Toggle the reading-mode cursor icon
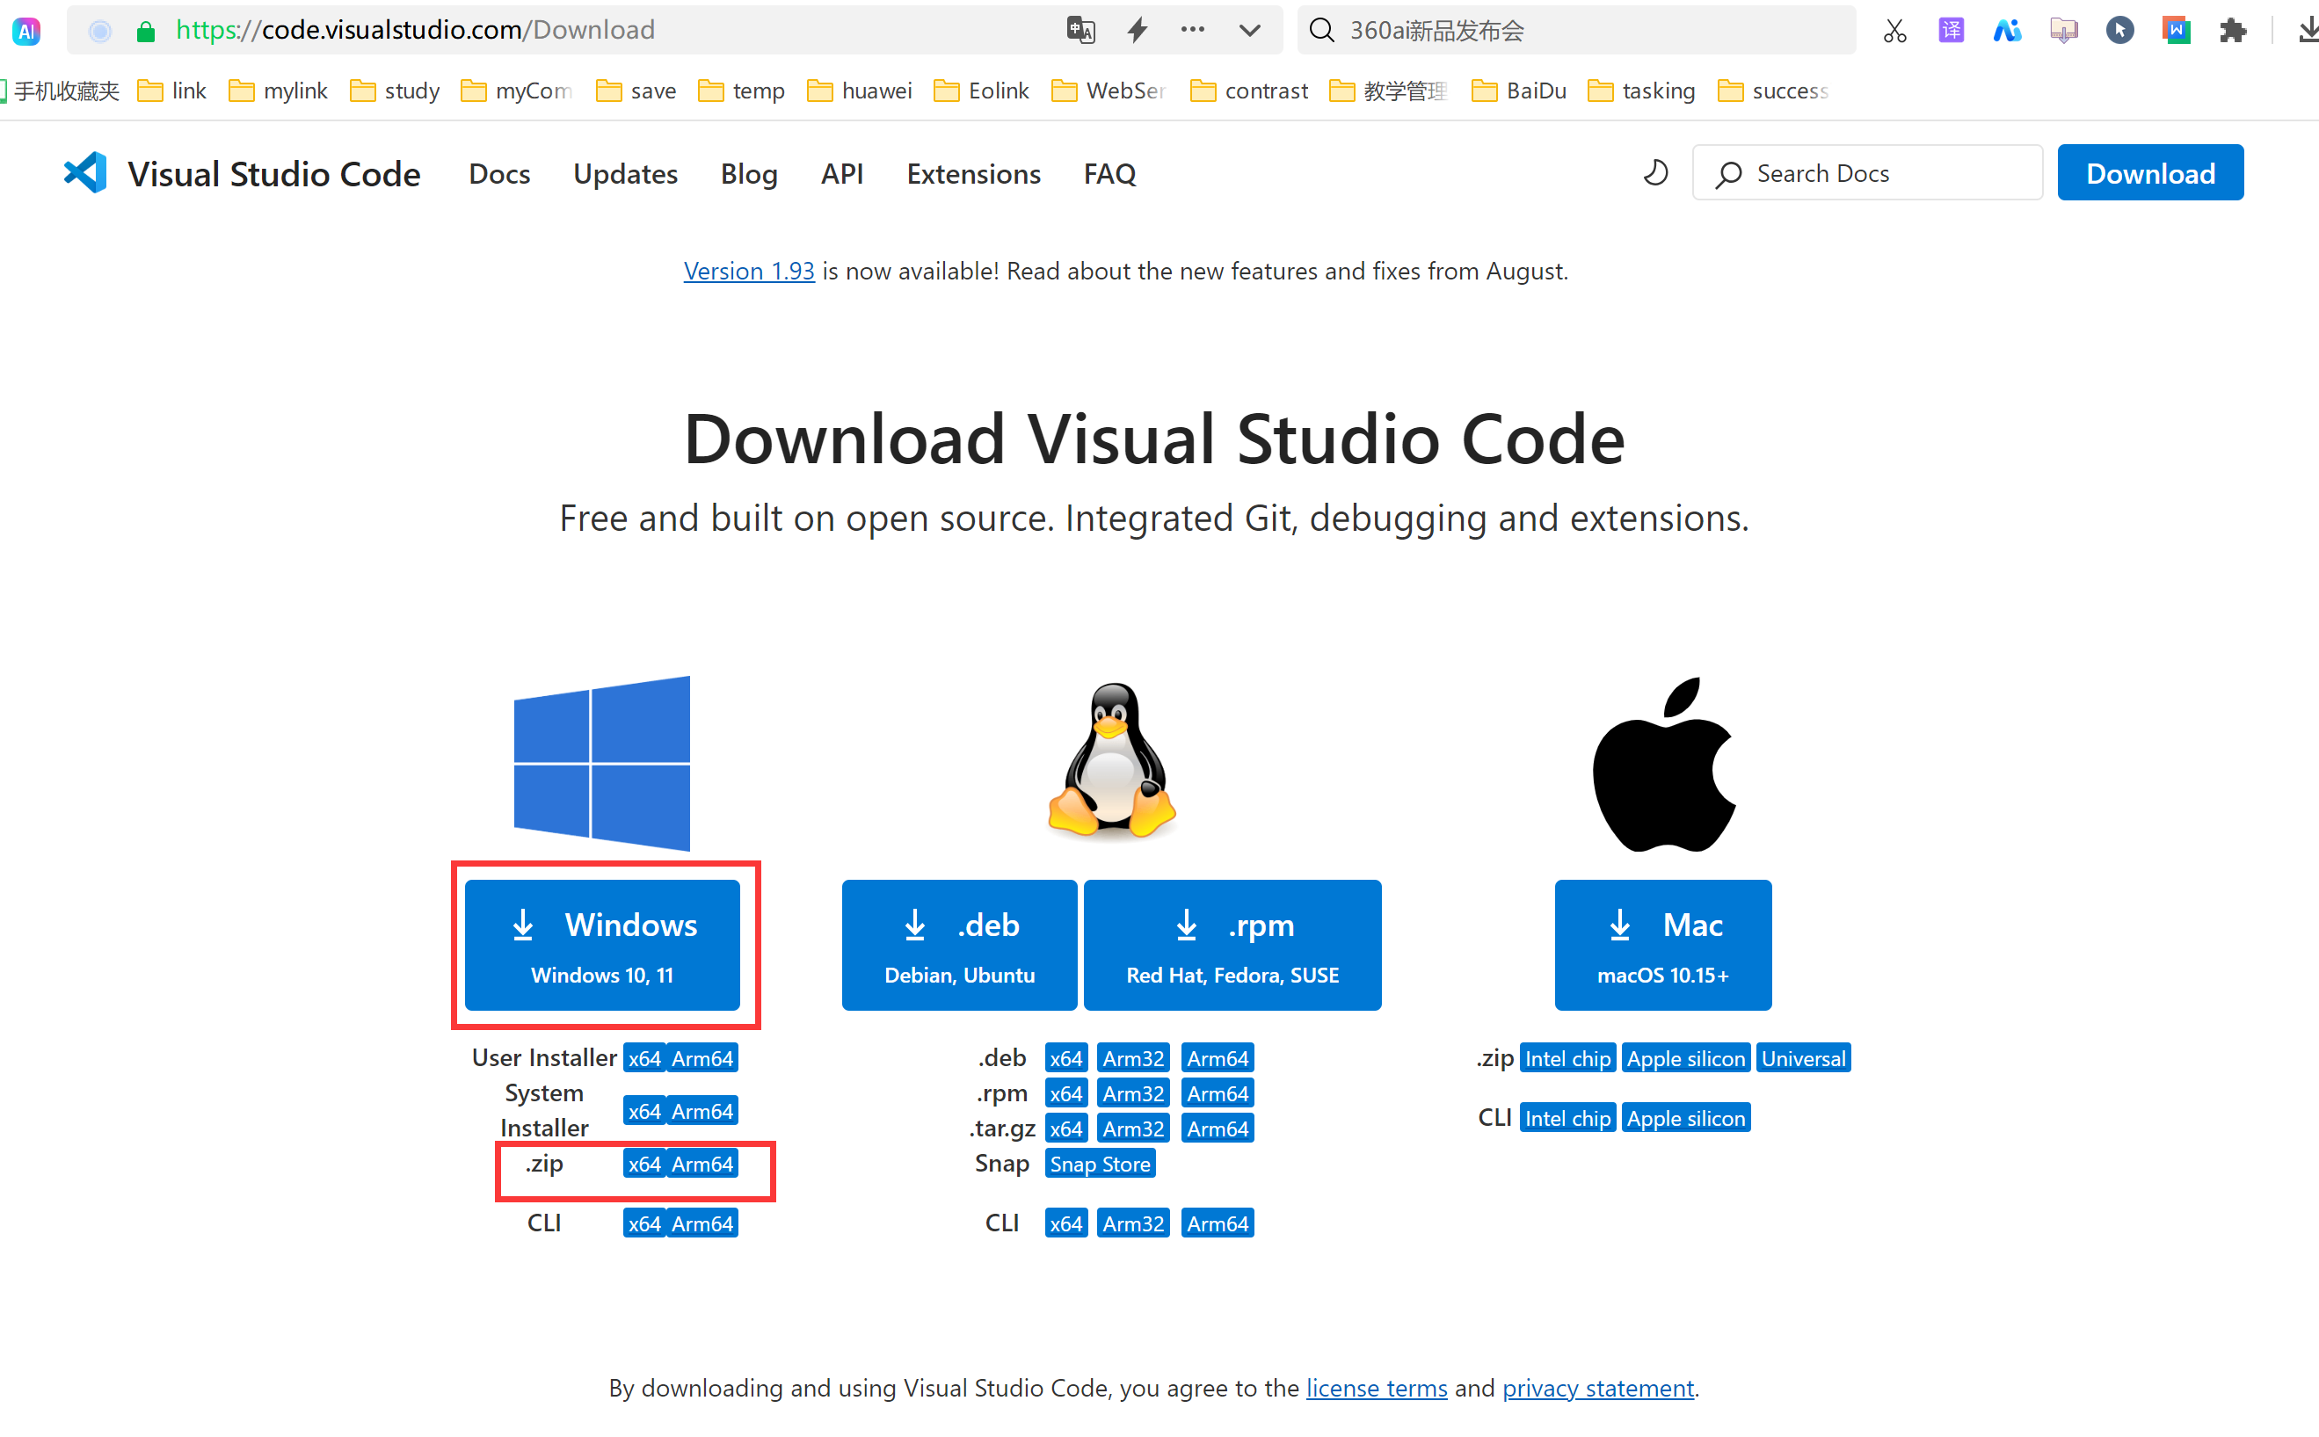This screenshot has height=1437, width=2319. [2119, 30]
